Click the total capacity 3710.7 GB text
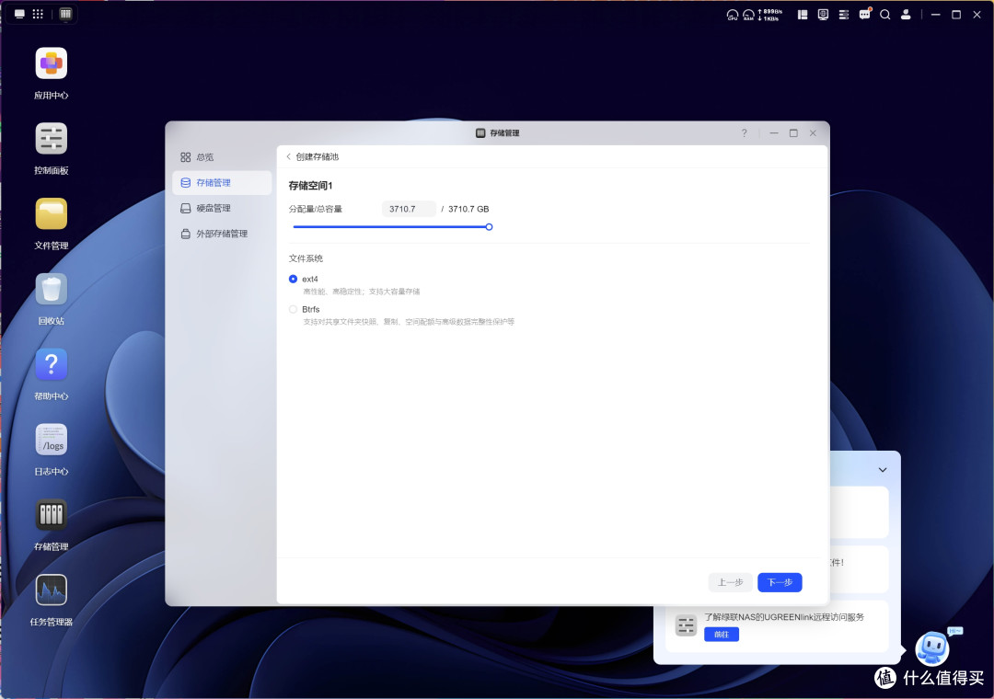 468,209
